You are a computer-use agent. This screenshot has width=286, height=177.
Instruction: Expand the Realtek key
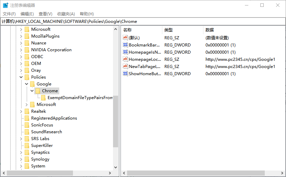click(21, 111)
